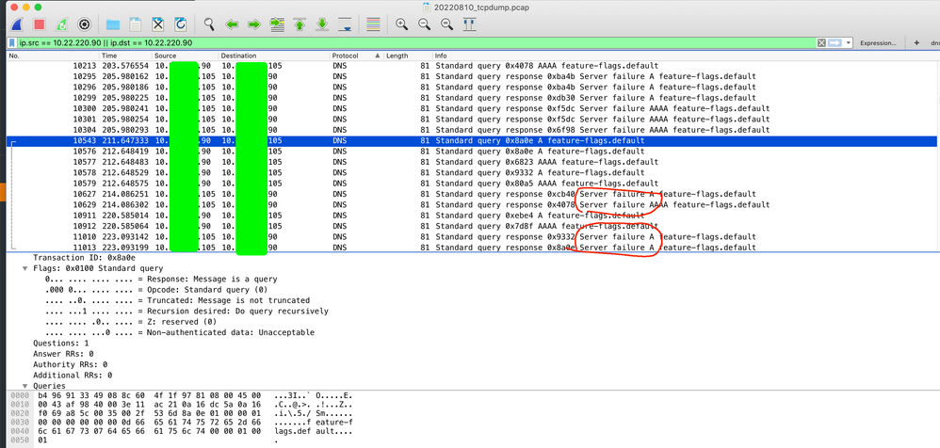940x448 pixels.
Task: Open display filter bookmarks icon
Action: click(11, 43)
